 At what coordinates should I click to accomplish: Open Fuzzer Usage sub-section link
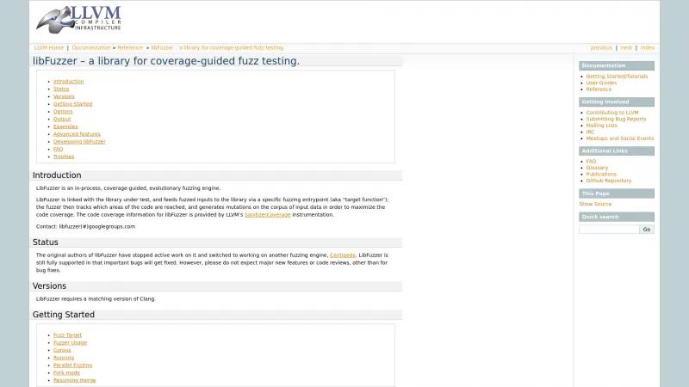[71, 342]
